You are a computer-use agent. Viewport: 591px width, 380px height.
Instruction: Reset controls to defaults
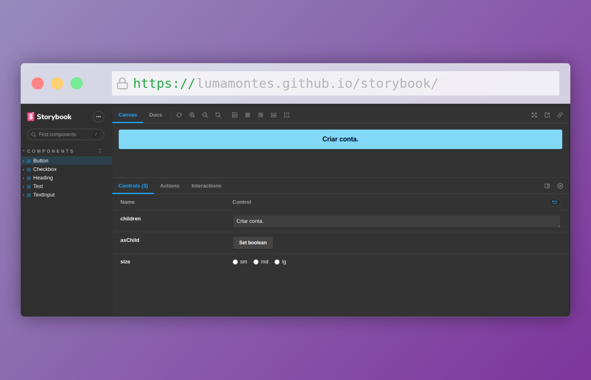pos(554,202)
